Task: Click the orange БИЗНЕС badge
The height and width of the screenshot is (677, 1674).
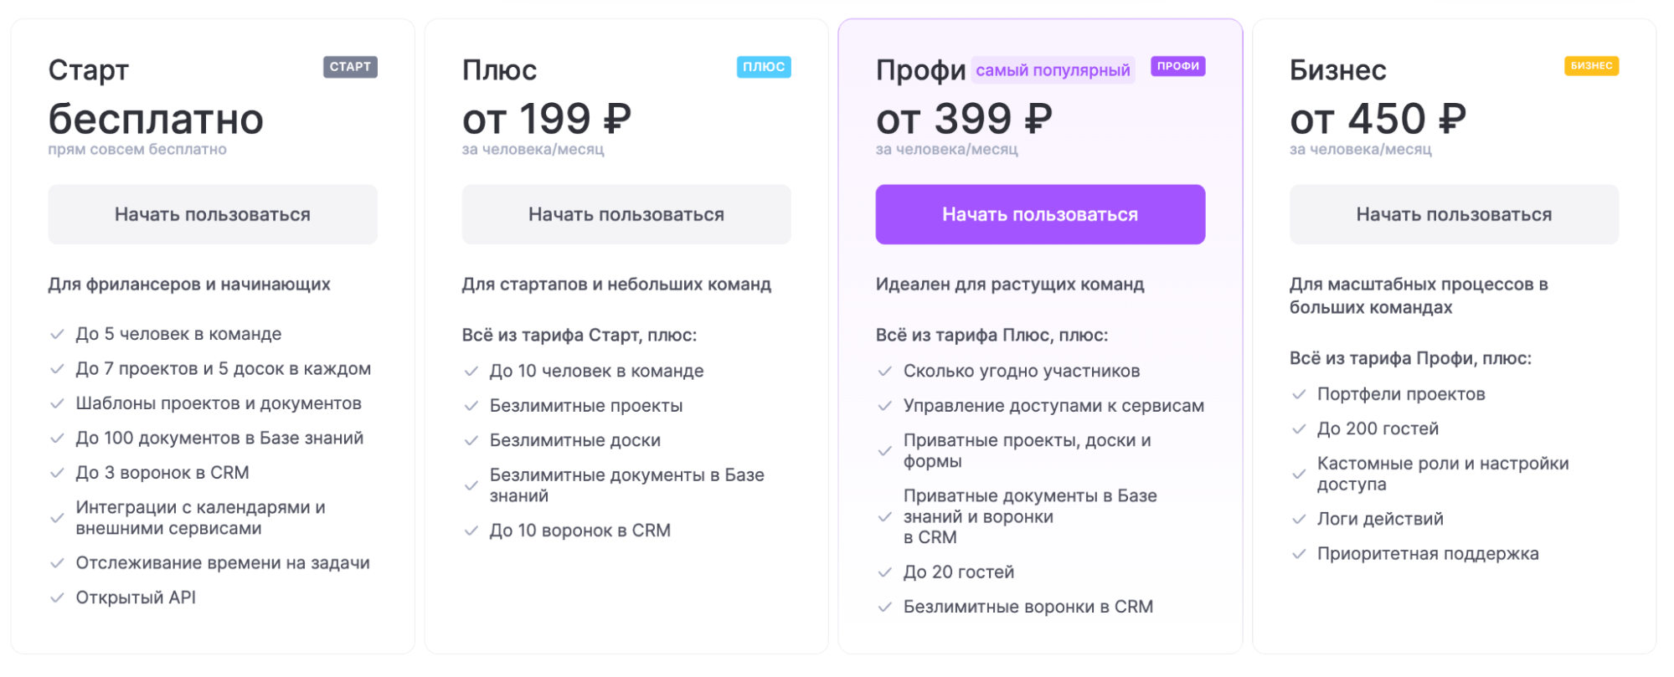Action: 1591,66
